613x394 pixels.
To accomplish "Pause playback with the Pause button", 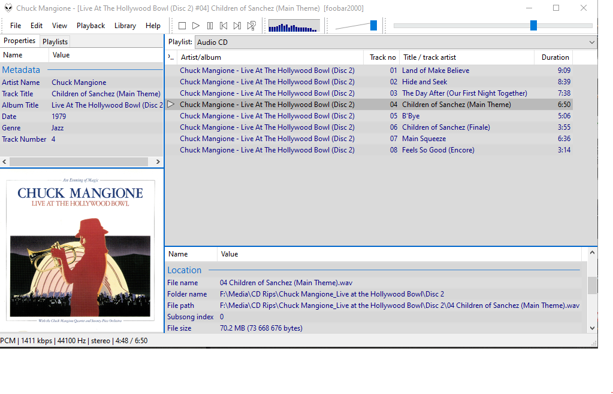I will [210, 26].
